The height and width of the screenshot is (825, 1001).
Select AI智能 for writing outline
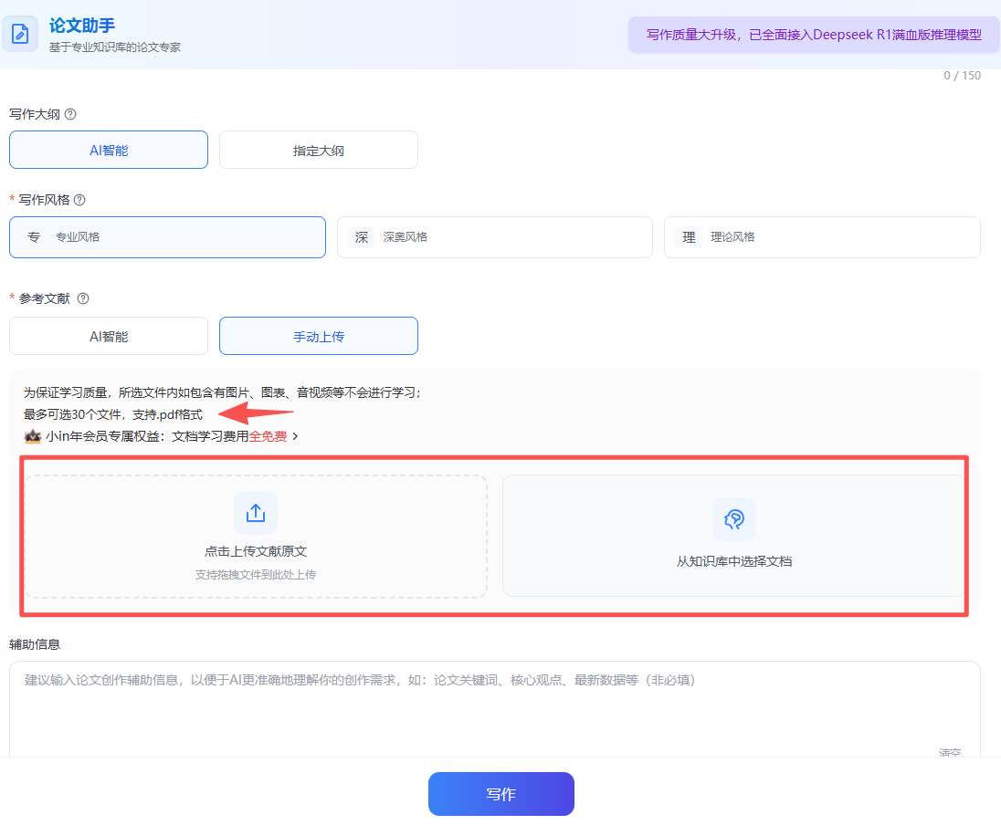pyautogui.click(x=109, y=151)
